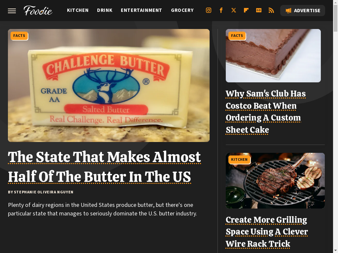
Task: Open the butter state article headline
Action: tap(104, 167)
